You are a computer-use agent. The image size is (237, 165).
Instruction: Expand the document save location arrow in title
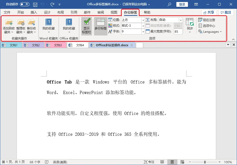point(149,5)
